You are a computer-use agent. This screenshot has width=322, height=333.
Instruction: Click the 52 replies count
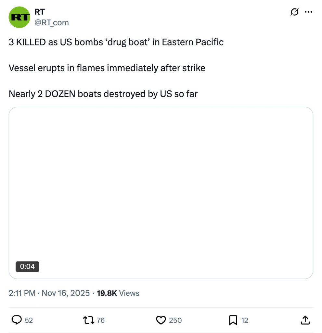pos(29,320)
